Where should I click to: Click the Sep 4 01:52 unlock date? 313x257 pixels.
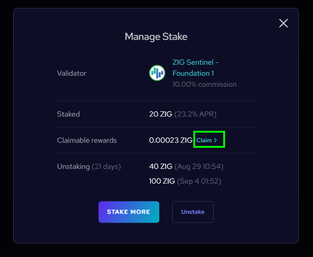199,181
